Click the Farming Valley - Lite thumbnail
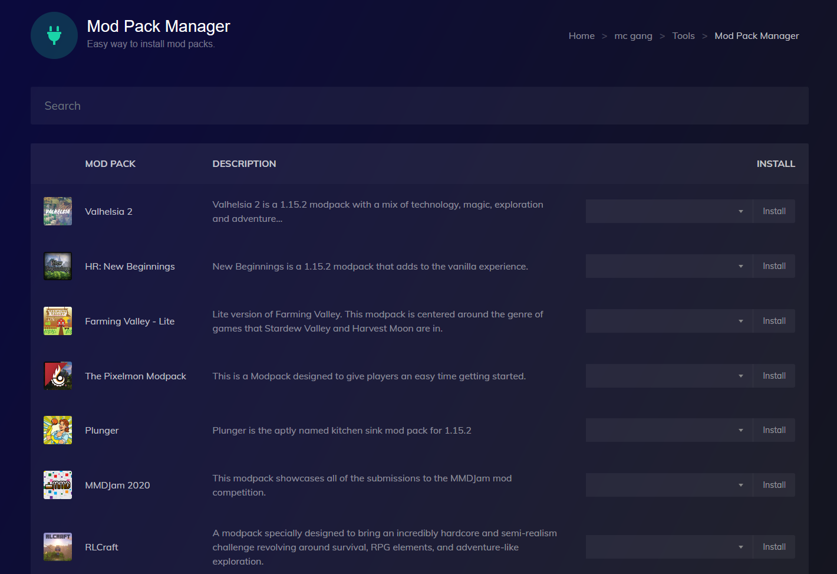 tap(58, 321)
